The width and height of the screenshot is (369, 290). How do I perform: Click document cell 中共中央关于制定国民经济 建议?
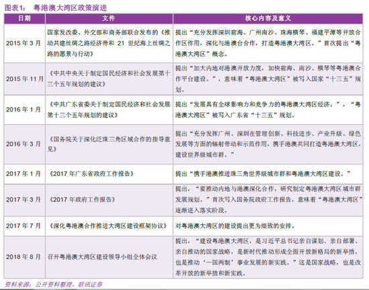click(109, 79)
